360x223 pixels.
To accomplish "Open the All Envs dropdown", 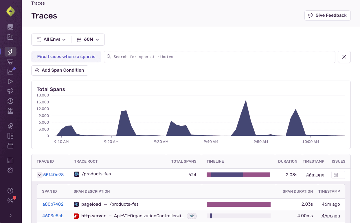I will (51, 39).
